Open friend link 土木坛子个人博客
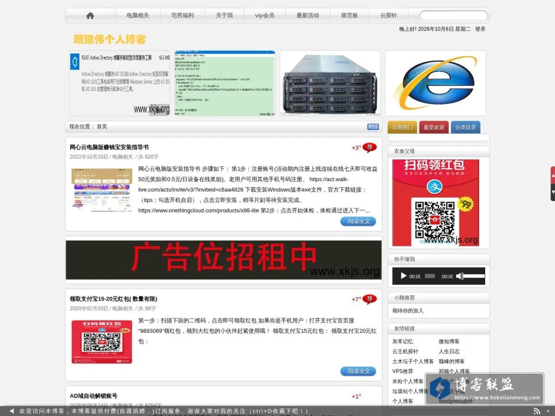This screenshot has height=416, width=555. click(x=413, y=361)
